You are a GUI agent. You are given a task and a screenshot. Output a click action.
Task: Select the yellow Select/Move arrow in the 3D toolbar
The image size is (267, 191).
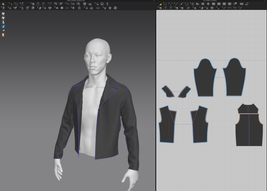(11, 4)
